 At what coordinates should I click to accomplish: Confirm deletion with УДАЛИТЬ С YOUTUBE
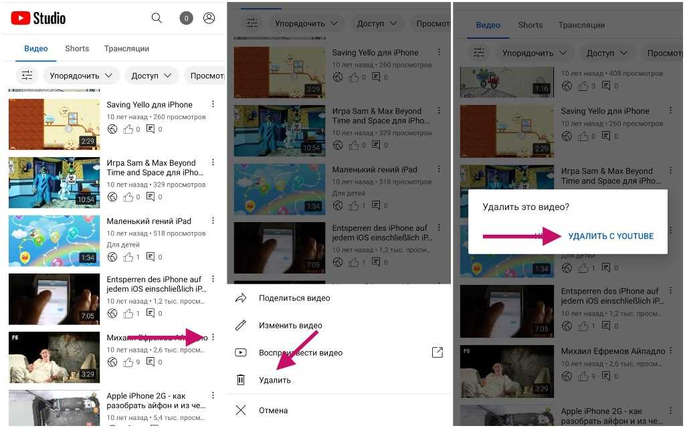pyautogui.click(x=610, y=236)
